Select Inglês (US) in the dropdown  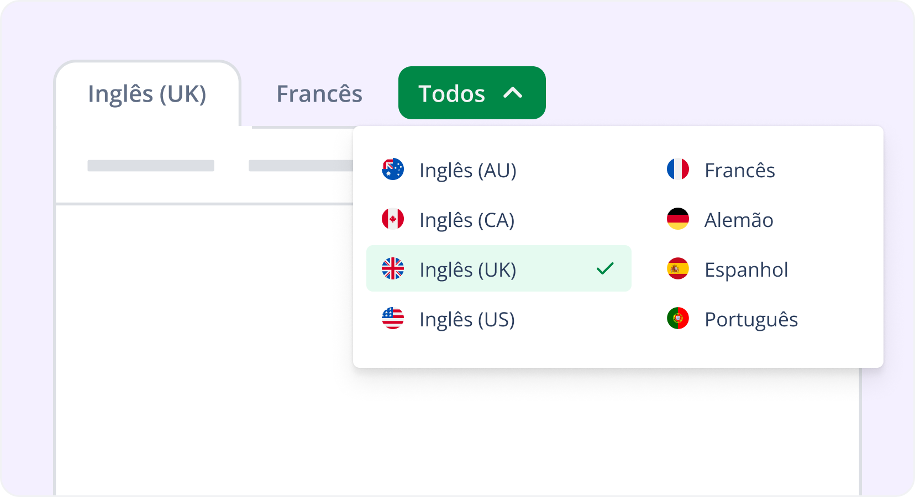click(467, 319)
